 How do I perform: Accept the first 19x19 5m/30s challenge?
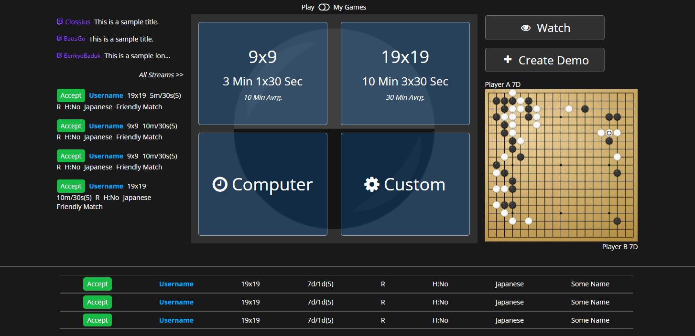coord(71,95)
